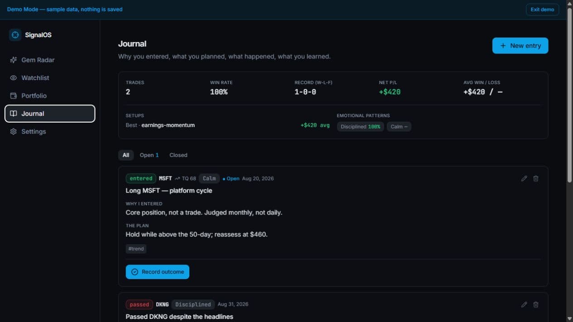Delete the DKNG entry trash icon
This screenshot has width=573, height=322.
(x=536, y=305)
